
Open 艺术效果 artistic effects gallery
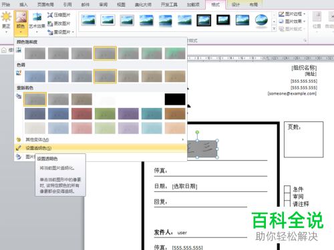(37, 21)
